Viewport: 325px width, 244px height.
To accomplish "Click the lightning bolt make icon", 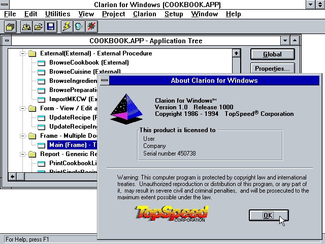I will 67,26.
